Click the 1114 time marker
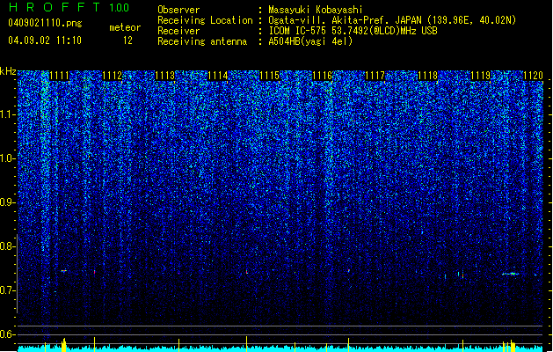 [218, 76]
